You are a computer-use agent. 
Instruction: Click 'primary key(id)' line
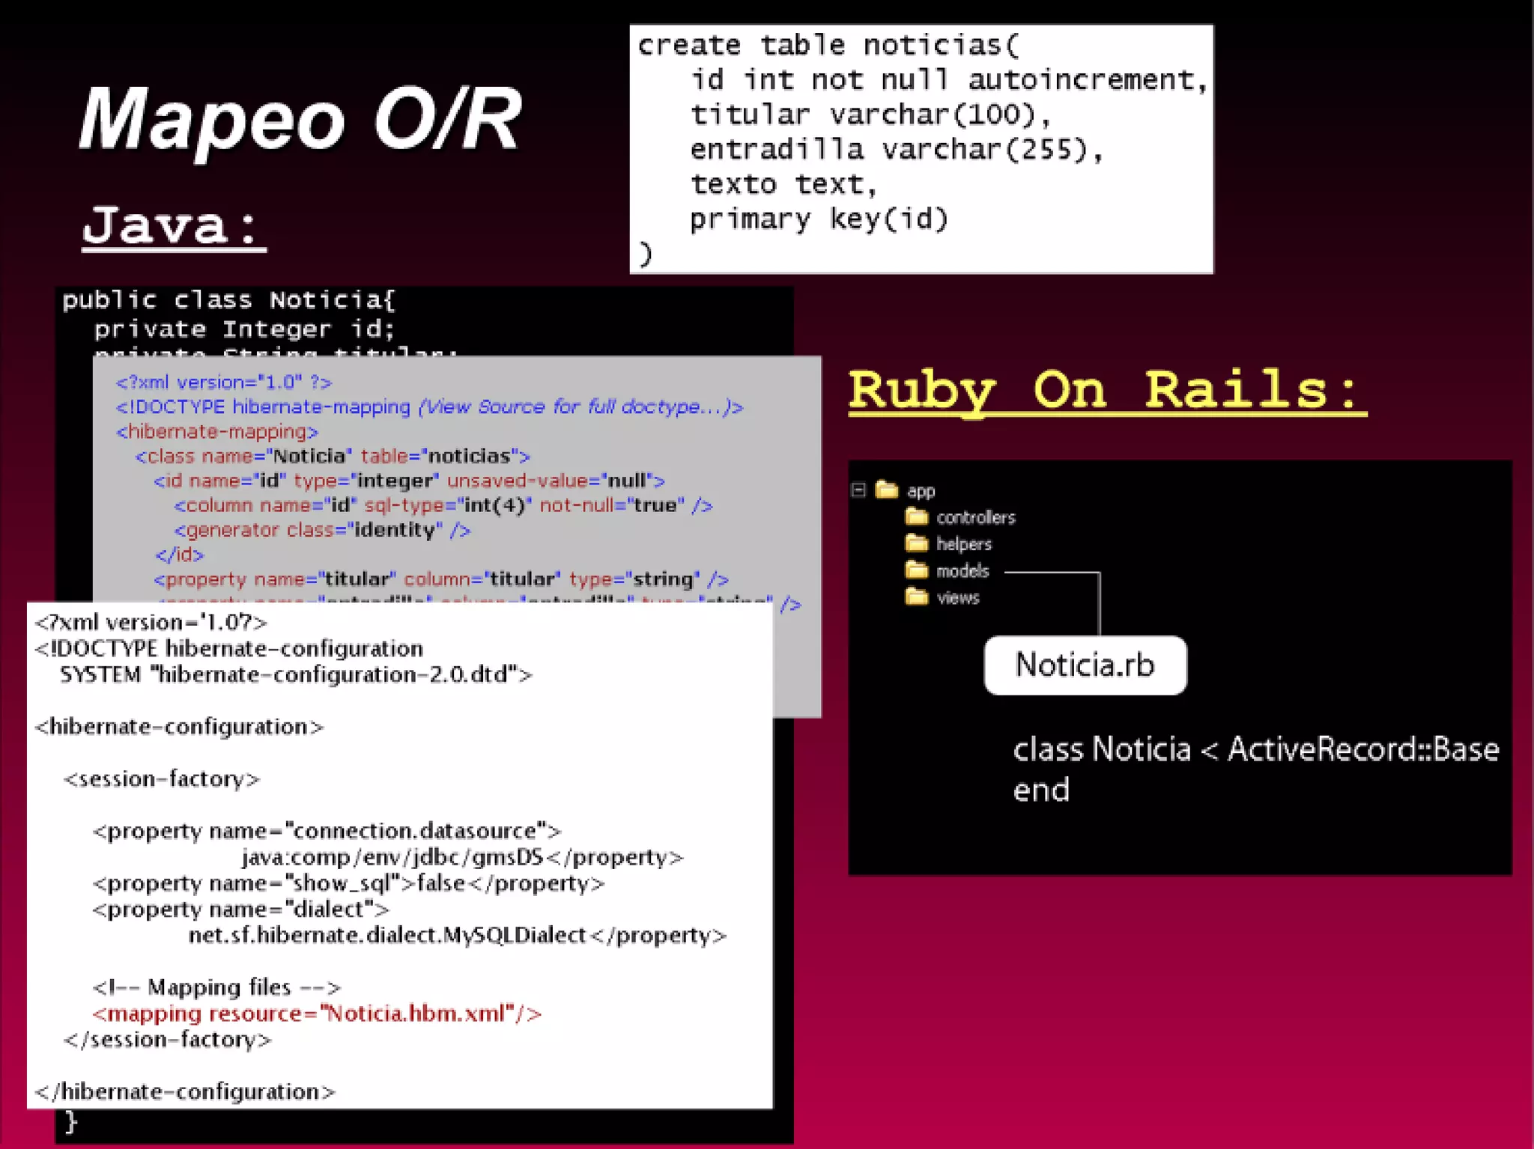(x=819, y=219)
